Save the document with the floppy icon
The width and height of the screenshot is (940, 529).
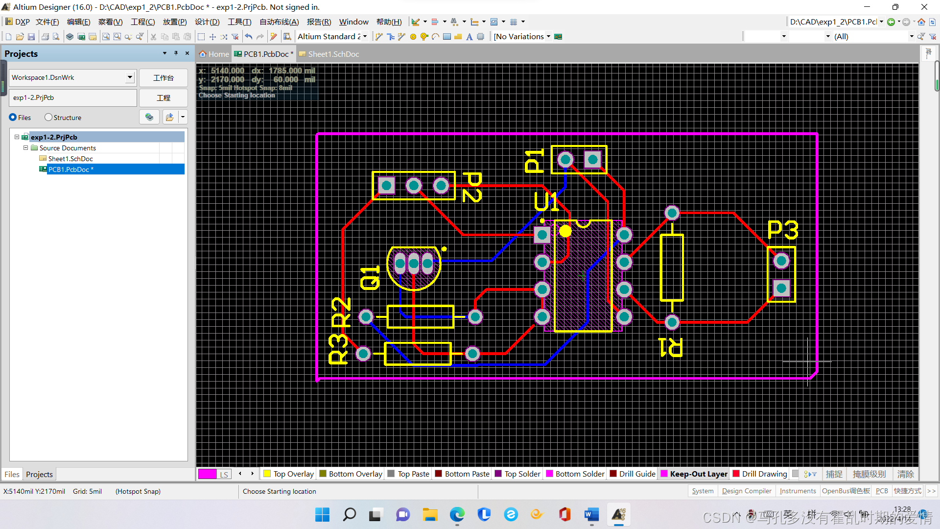pos(31,37)
